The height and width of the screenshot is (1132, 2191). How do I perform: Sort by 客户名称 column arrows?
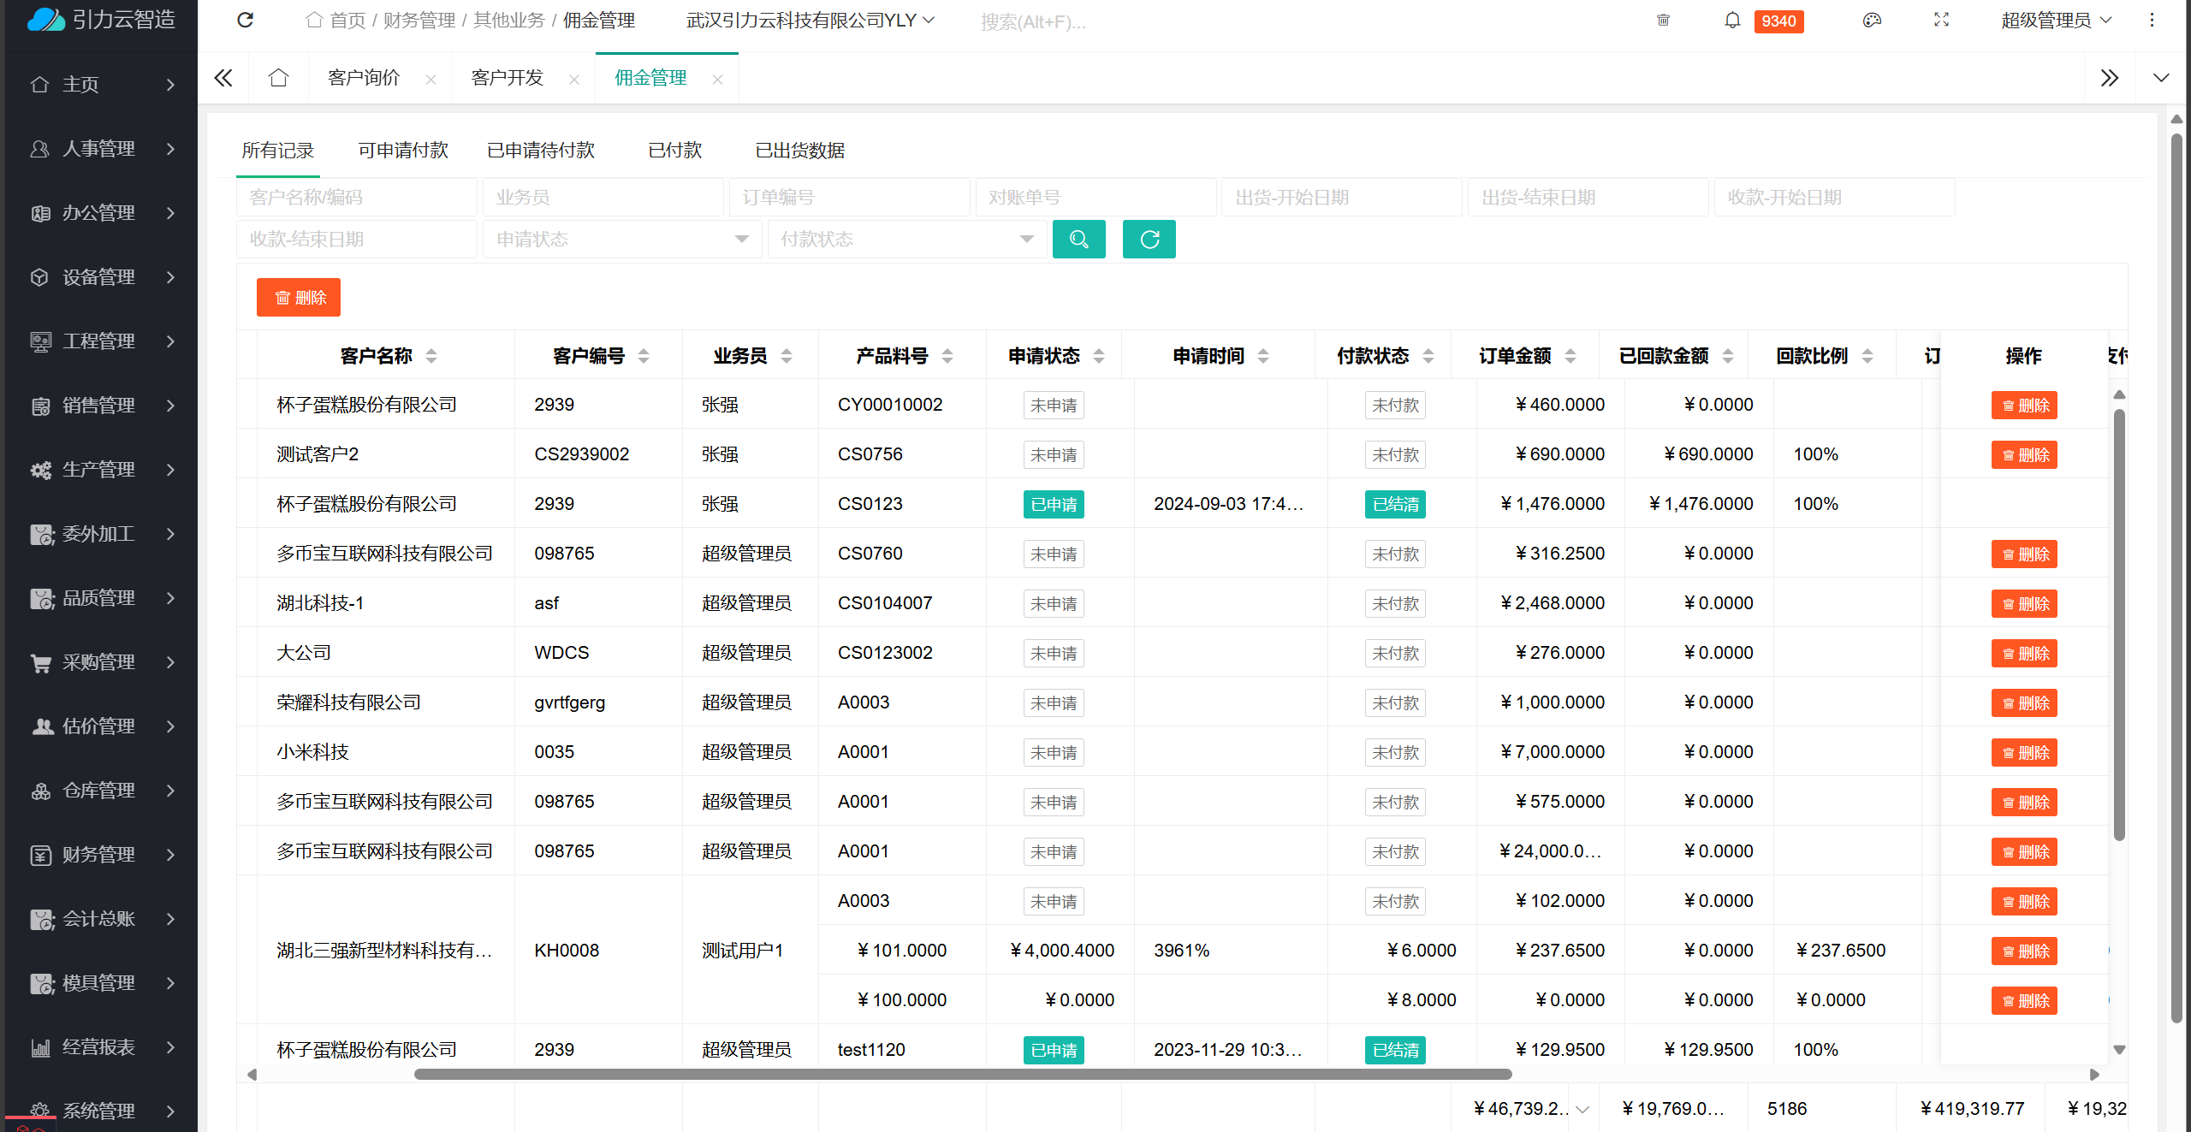(431, 356)
